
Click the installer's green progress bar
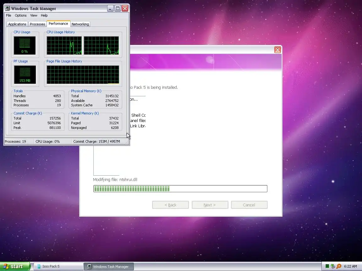180,189
